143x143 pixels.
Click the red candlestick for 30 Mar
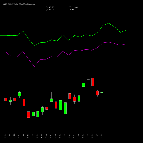pyautogui.click(x=29, y=114)
